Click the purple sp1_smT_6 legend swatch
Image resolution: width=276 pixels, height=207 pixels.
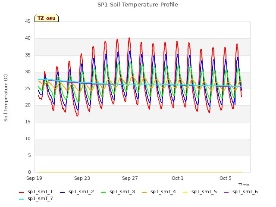tap(226, 192)
